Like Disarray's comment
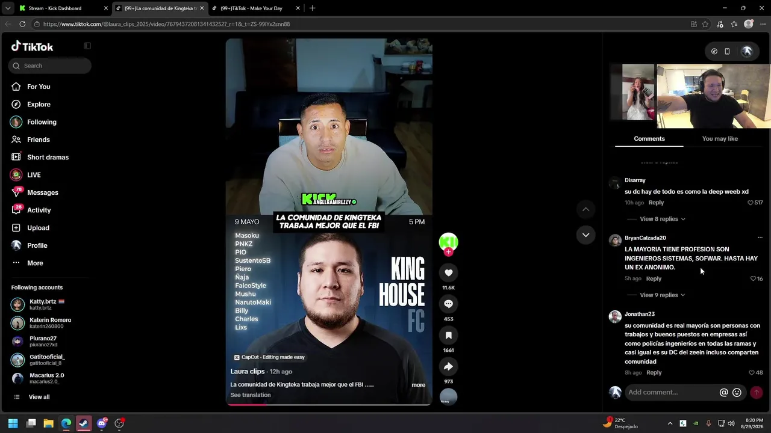The height and width of the screenshot is (433, 771). pos(751,203)
